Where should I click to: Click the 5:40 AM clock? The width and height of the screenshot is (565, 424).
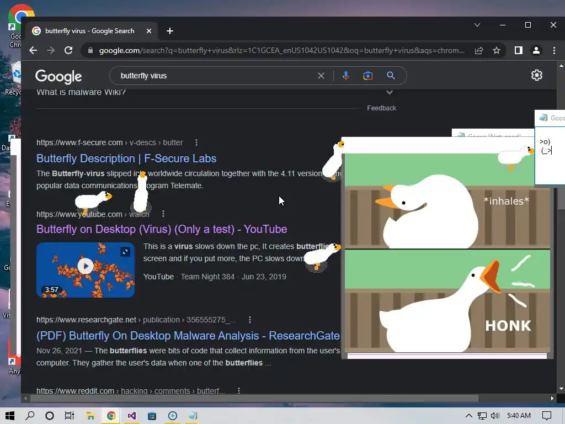[519, 416]
